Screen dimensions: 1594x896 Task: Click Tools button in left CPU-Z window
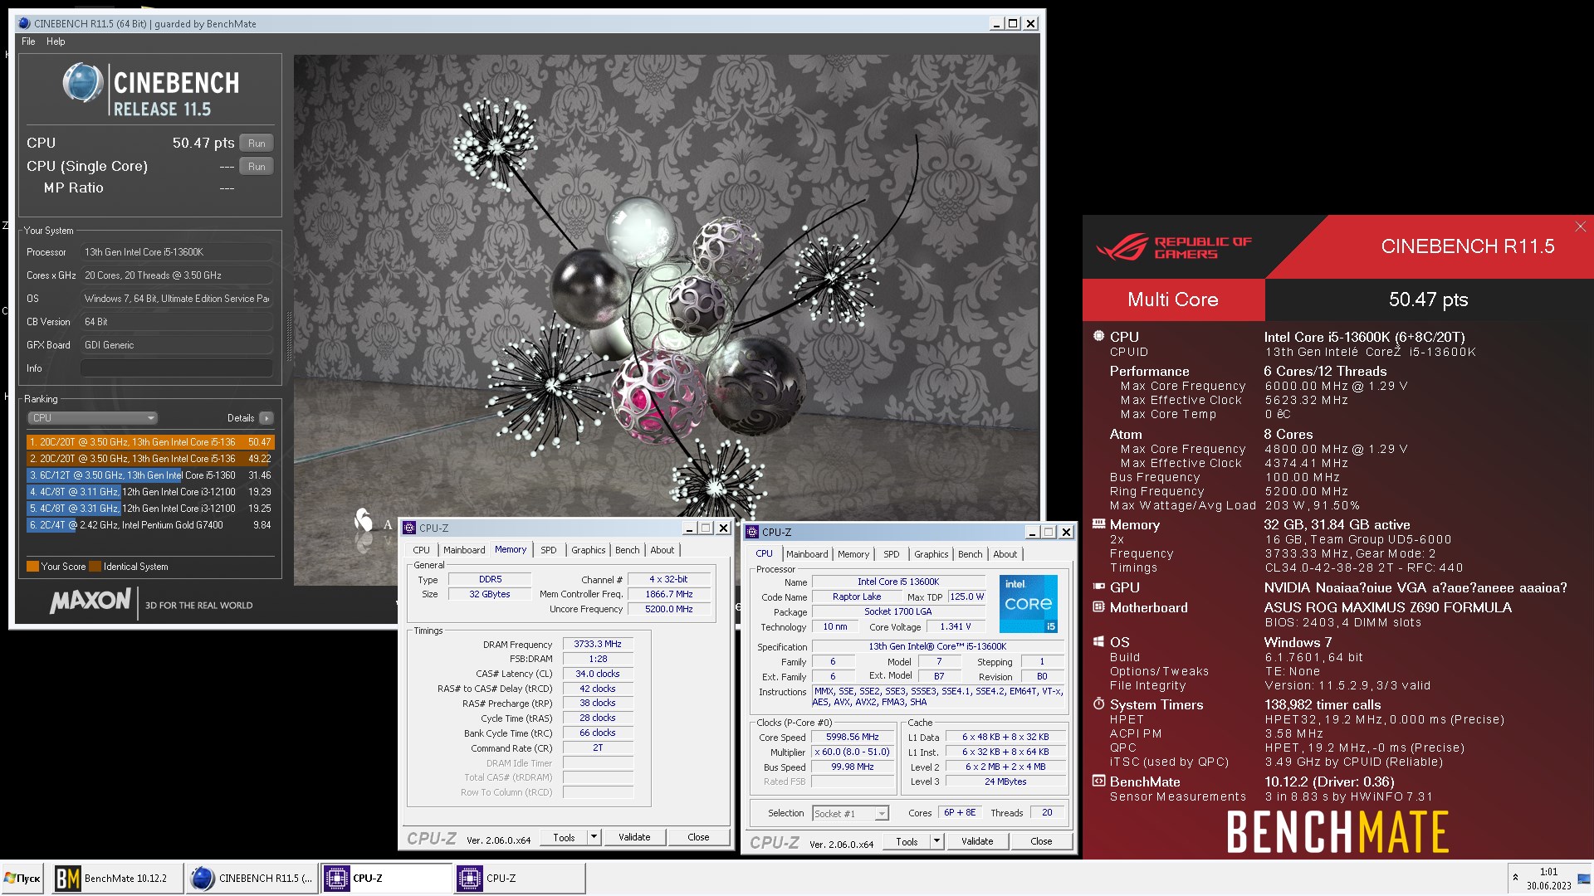click(564, 838)
